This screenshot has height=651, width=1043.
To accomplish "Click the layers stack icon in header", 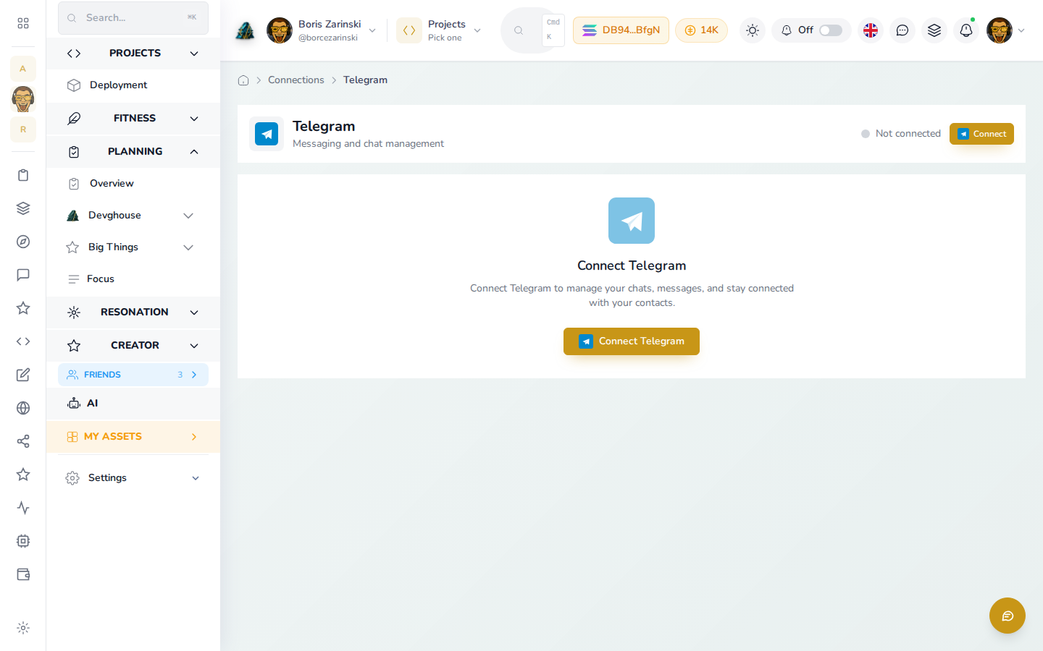I will pos(934,30).
